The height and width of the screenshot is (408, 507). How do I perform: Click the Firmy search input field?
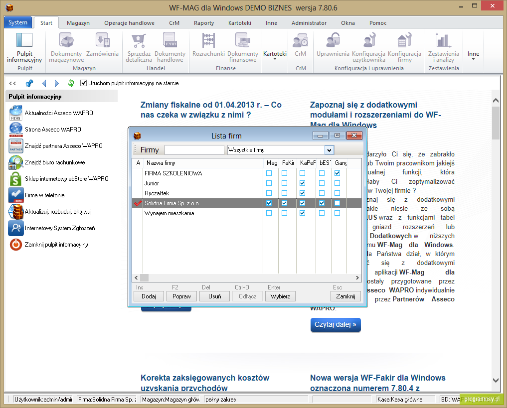point(194,150)
